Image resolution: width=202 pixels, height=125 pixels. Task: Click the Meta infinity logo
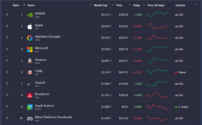(30, 118)
